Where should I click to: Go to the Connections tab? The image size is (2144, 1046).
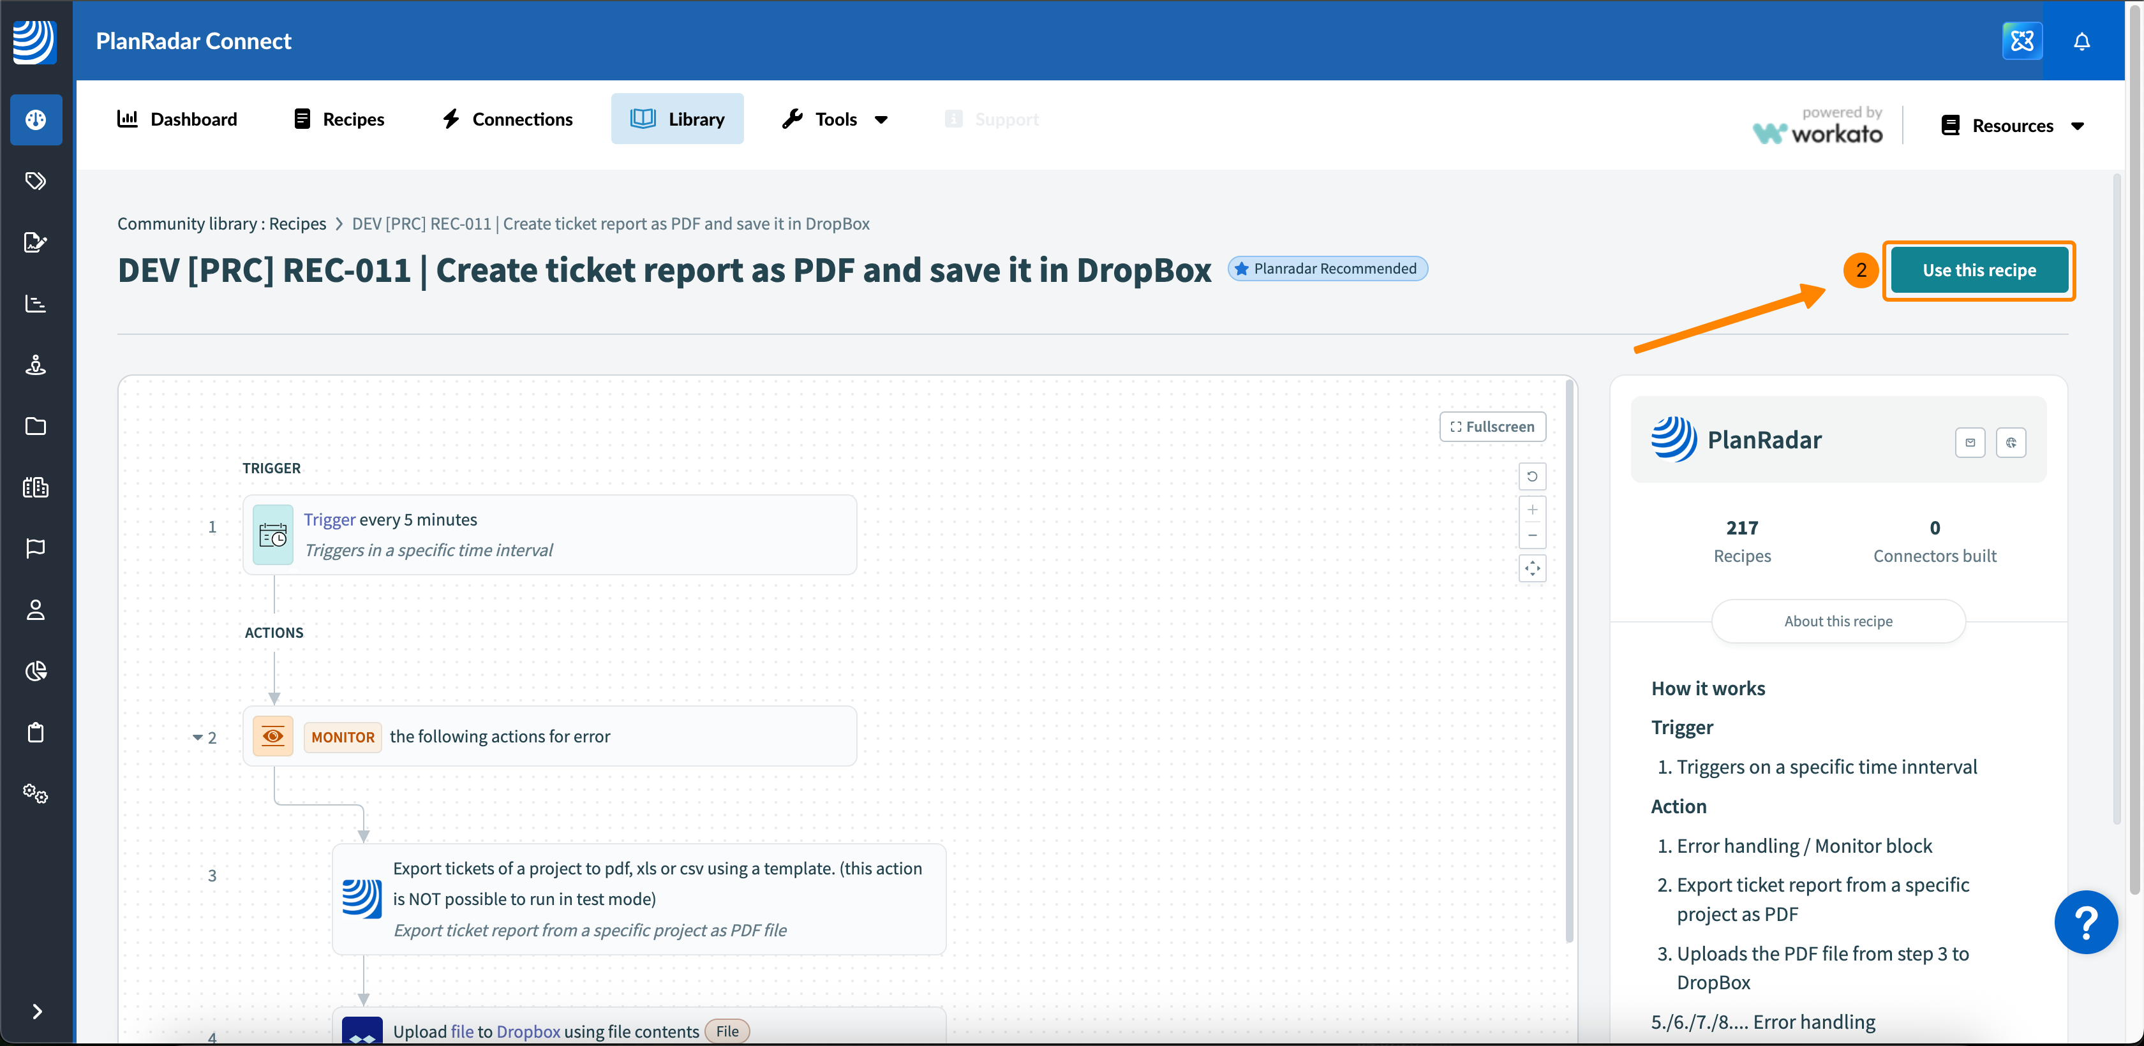507,119
